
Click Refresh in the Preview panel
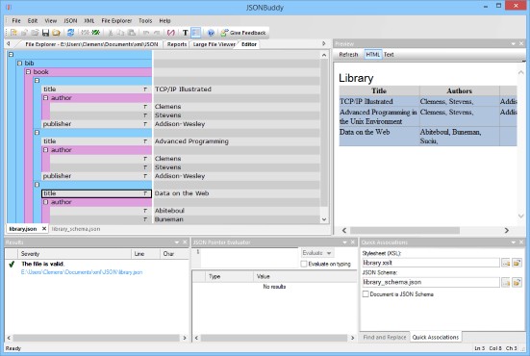click(348, 55)
